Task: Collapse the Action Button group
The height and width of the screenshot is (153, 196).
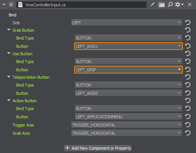Action: click(x=9, y=100)
